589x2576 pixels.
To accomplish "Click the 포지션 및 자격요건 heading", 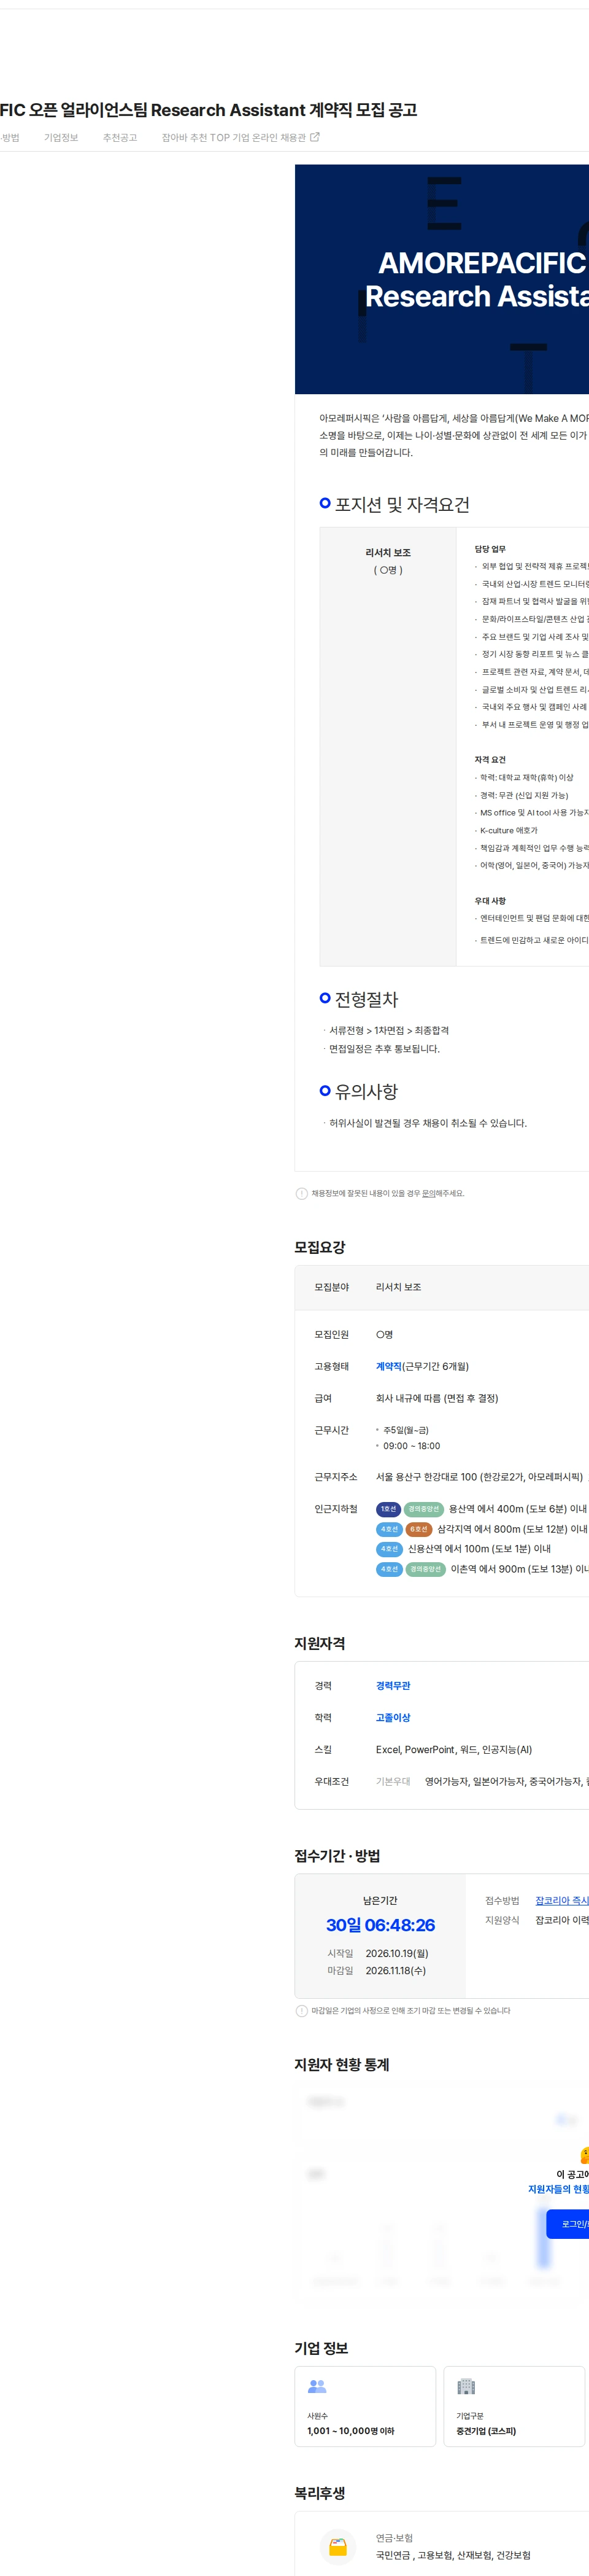I will [x=402, y=504].
